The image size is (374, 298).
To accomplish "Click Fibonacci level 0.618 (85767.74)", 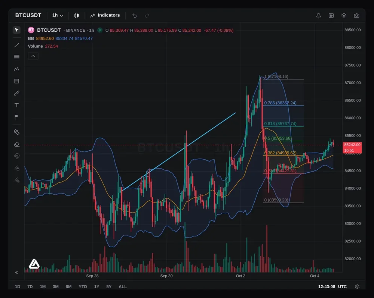I will pyautogui.click(x=280, y=124).
